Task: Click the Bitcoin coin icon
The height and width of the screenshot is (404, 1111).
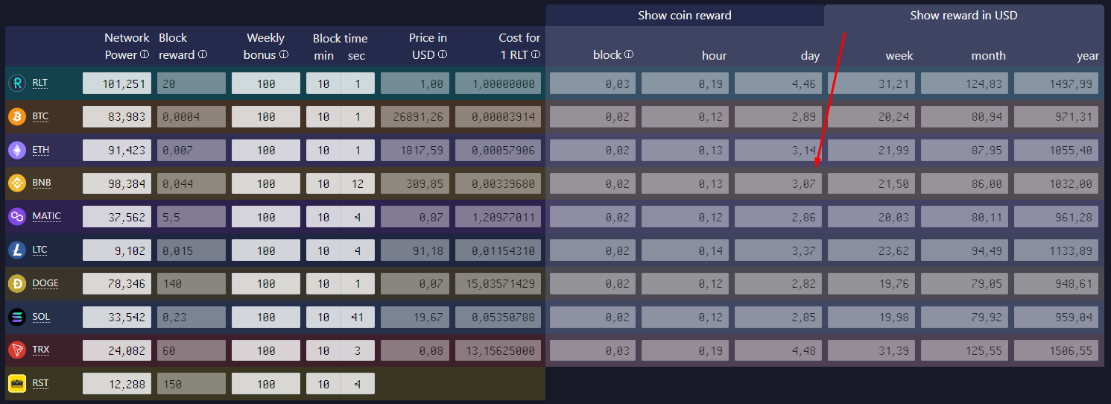Action: coord(16,116)
